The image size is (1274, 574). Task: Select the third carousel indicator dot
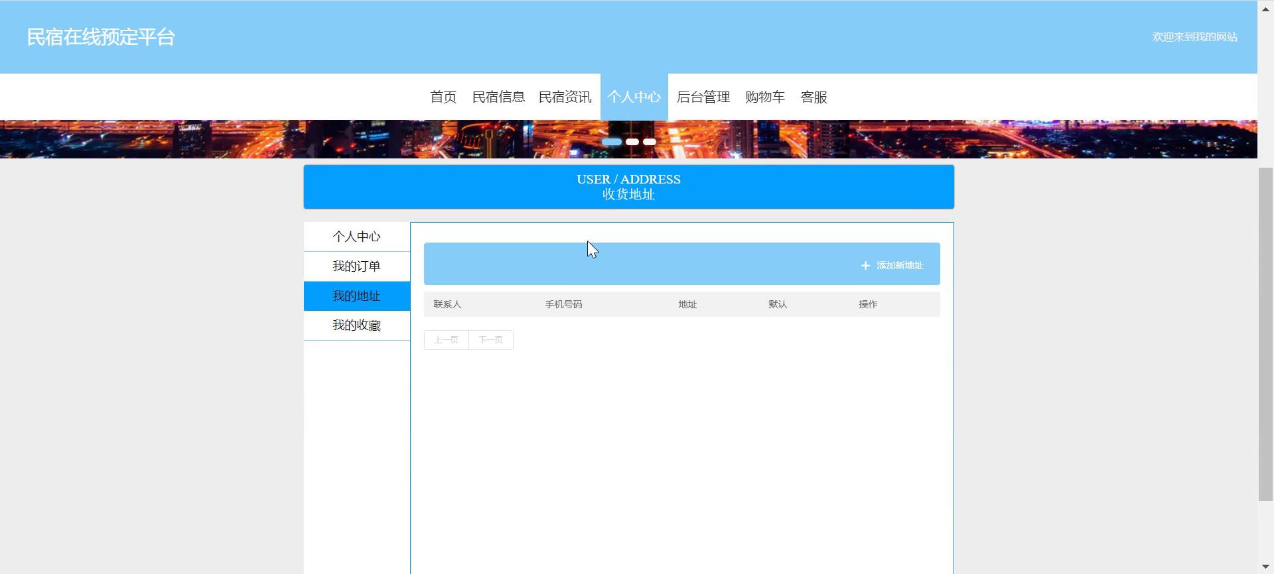pos(650,142)
